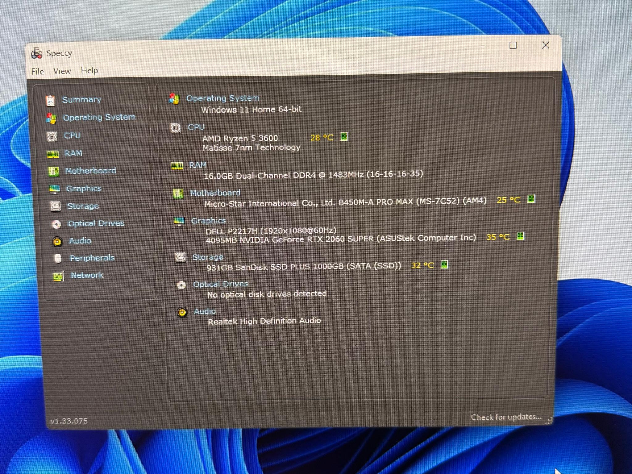Click the Motherboard icon in summary panel

click(178, 193)
